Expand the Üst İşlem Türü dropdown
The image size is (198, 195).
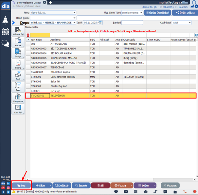tap(140, 13)
